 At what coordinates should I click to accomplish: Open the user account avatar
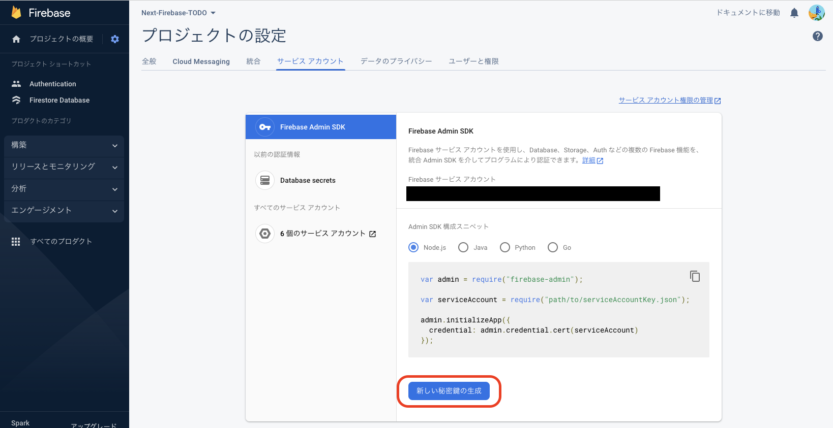(x=817, y=13)
